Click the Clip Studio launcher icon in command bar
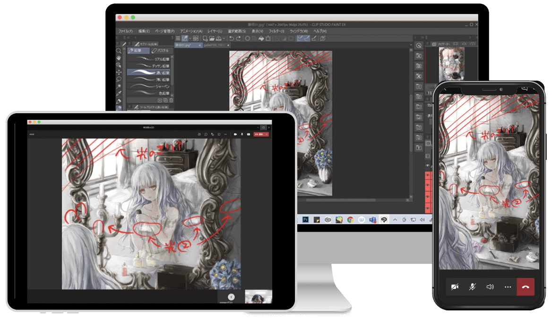 tap(196, 38)
